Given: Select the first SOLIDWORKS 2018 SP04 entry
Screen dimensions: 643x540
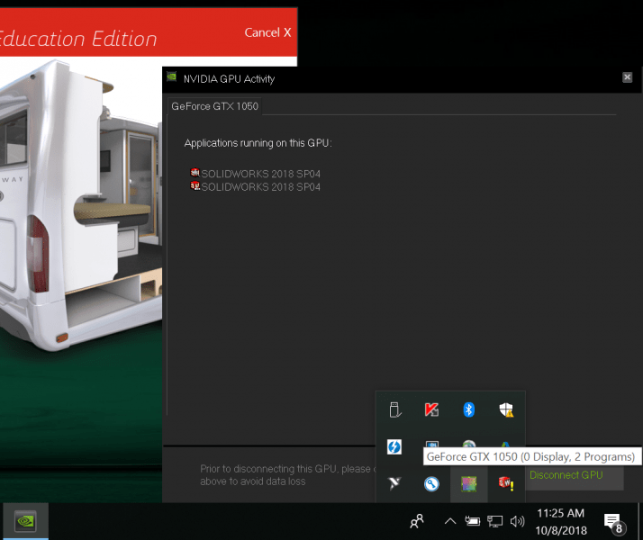Looking at the screenshot, I should coord(256,174).
